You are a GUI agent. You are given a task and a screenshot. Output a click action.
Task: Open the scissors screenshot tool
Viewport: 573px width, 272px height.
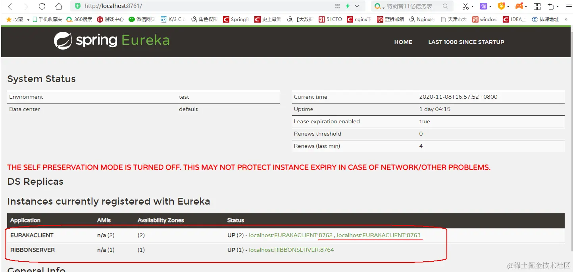[x=466, y=6]
